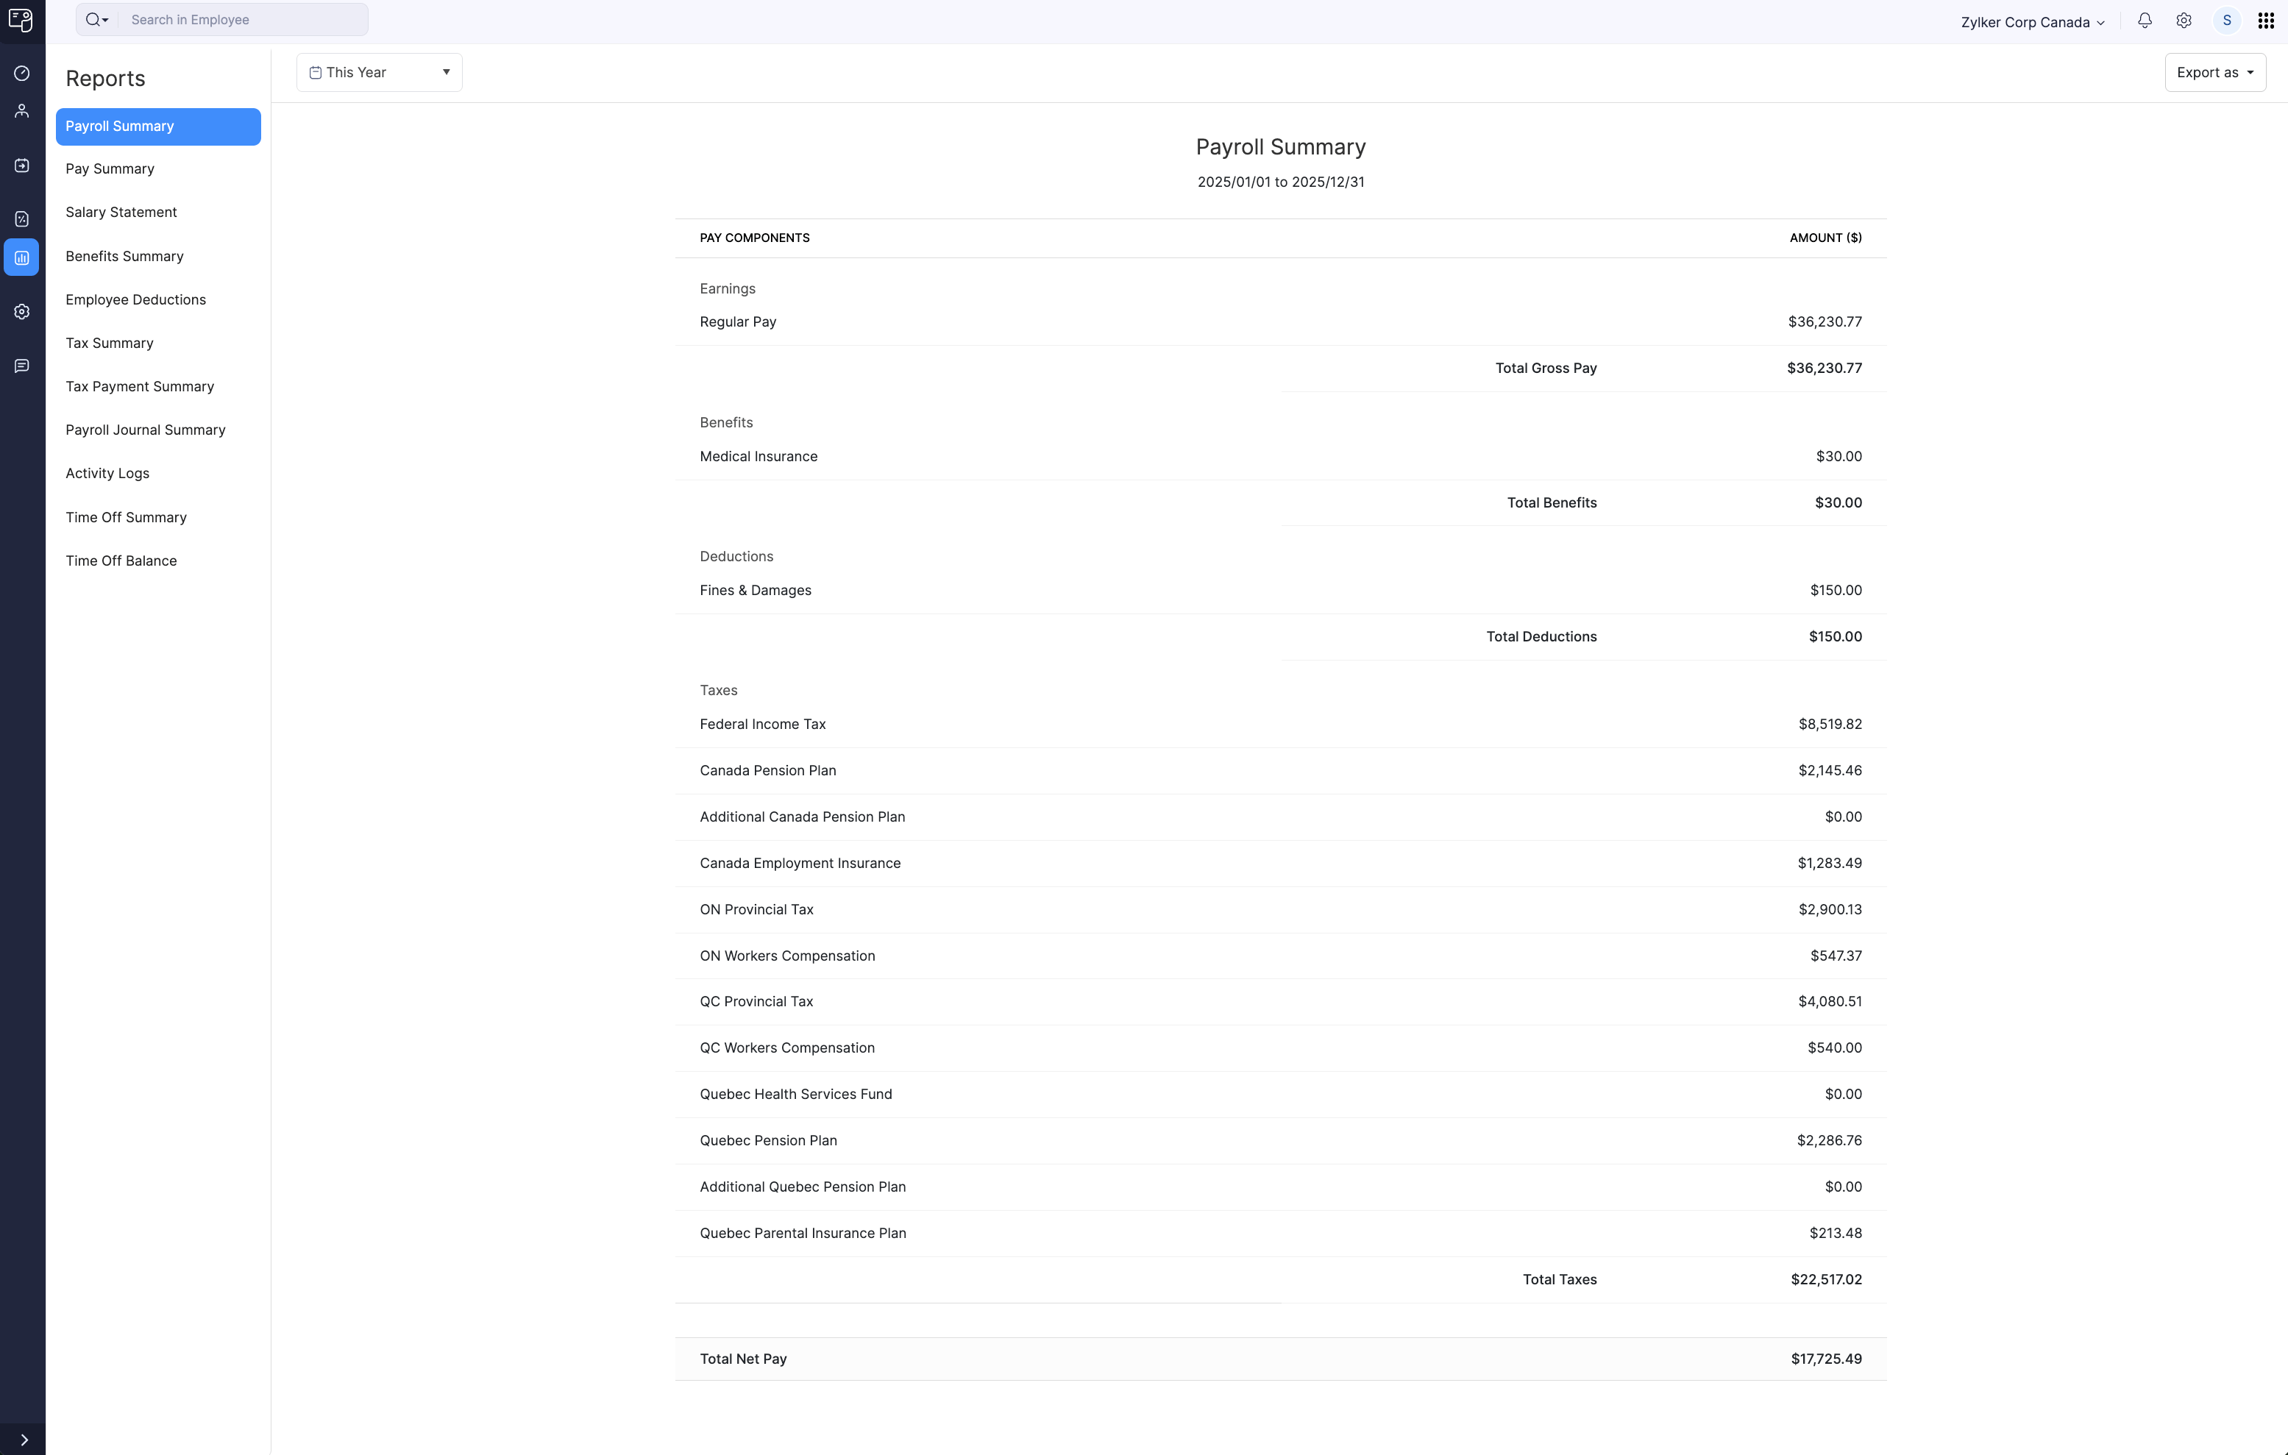Open the Employees section from the sidebar

click(x=22, y=110)
